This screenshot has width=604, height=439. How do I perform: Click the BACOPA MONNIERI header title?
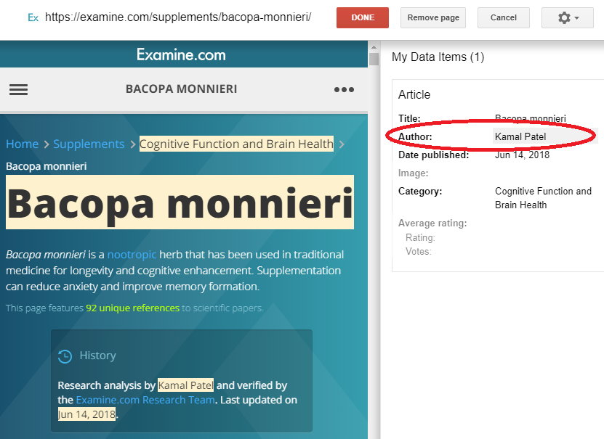click(182, 89)
